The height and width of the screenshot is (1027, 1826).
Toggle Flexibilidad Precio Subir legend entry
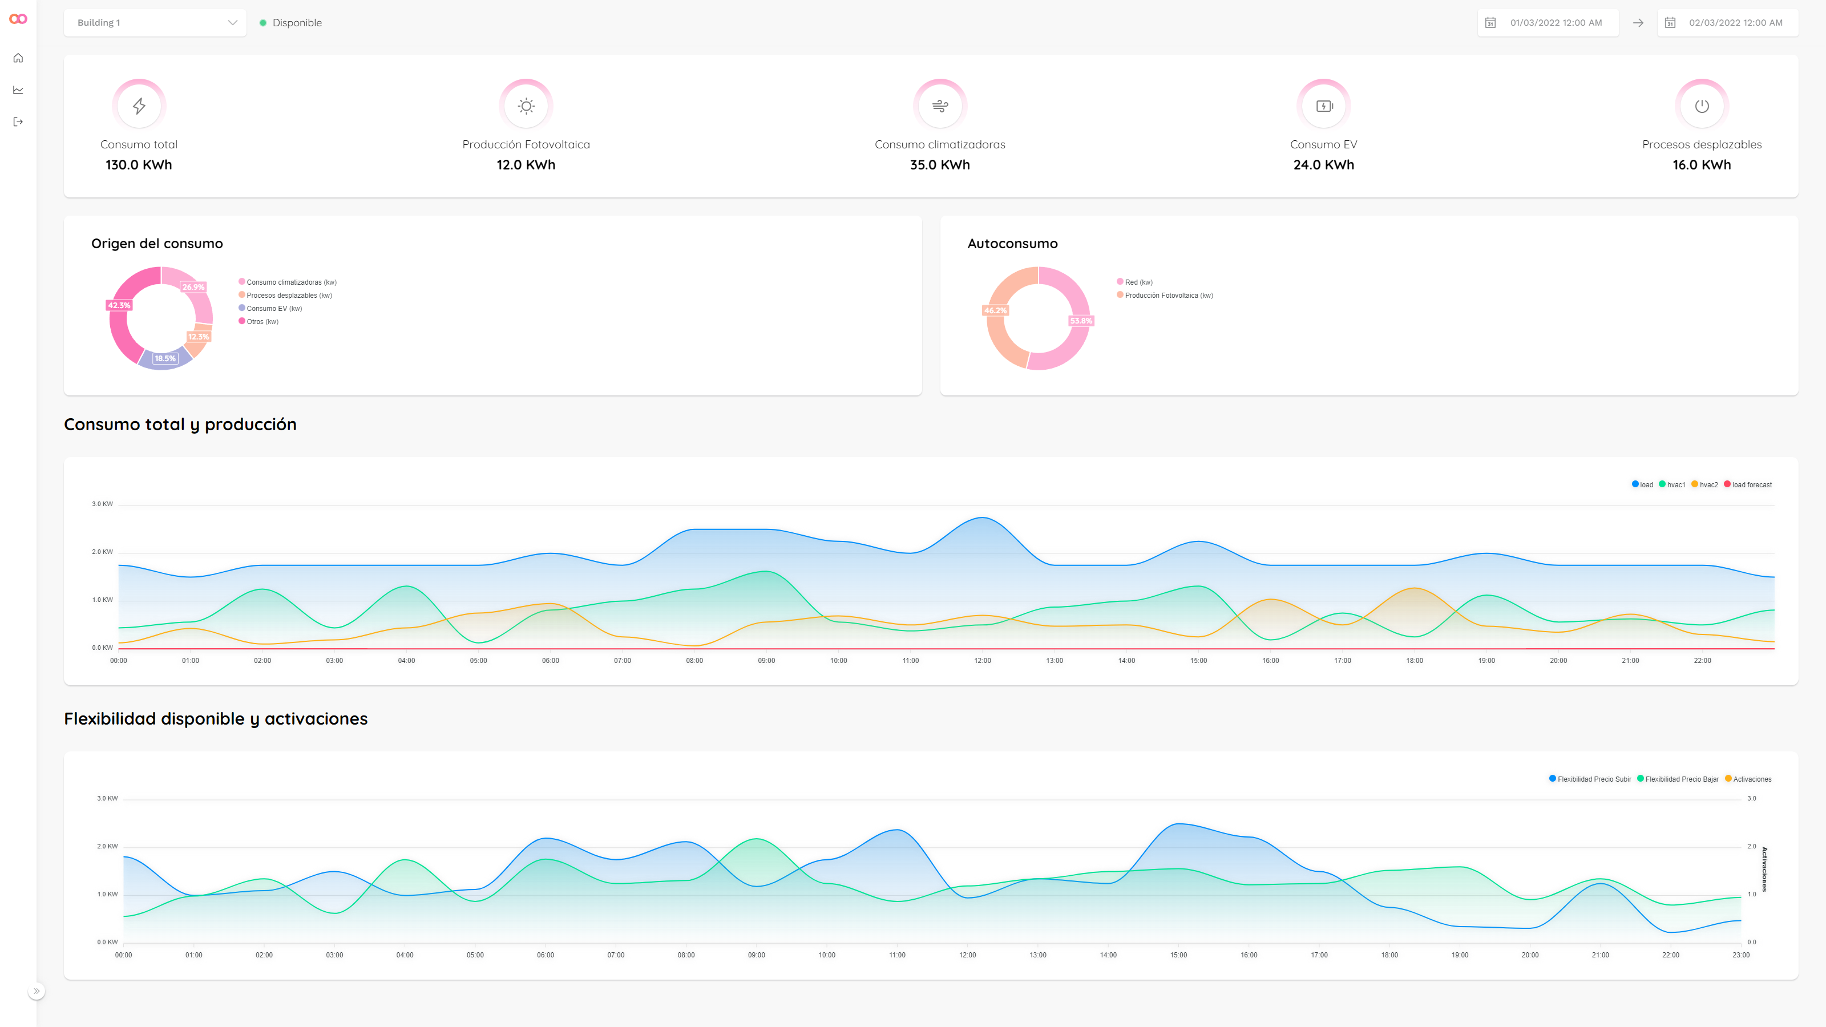[x=1594, y=779]
